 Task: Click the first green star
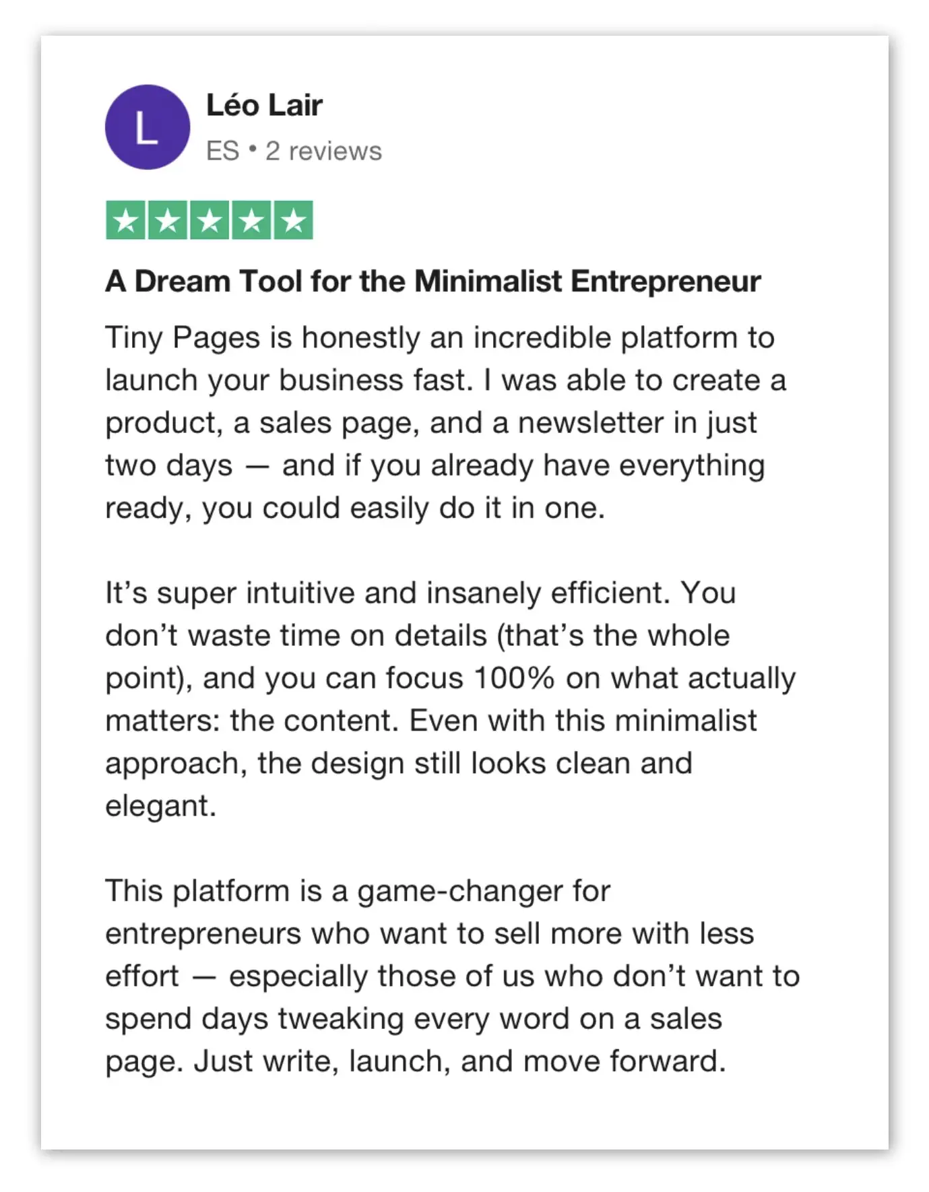126,220
